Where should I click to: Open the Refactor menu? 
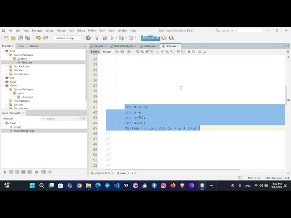61,30
